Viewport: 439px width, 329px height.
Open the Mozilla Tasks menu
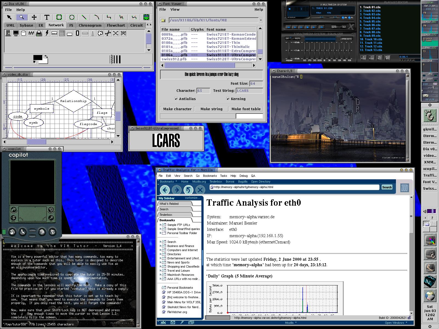click(x=223, y=176)
